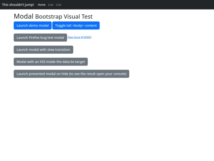Open the See Issue #18365 link
The width and height of the screenshot is (214, 161).
coord(79,37)
